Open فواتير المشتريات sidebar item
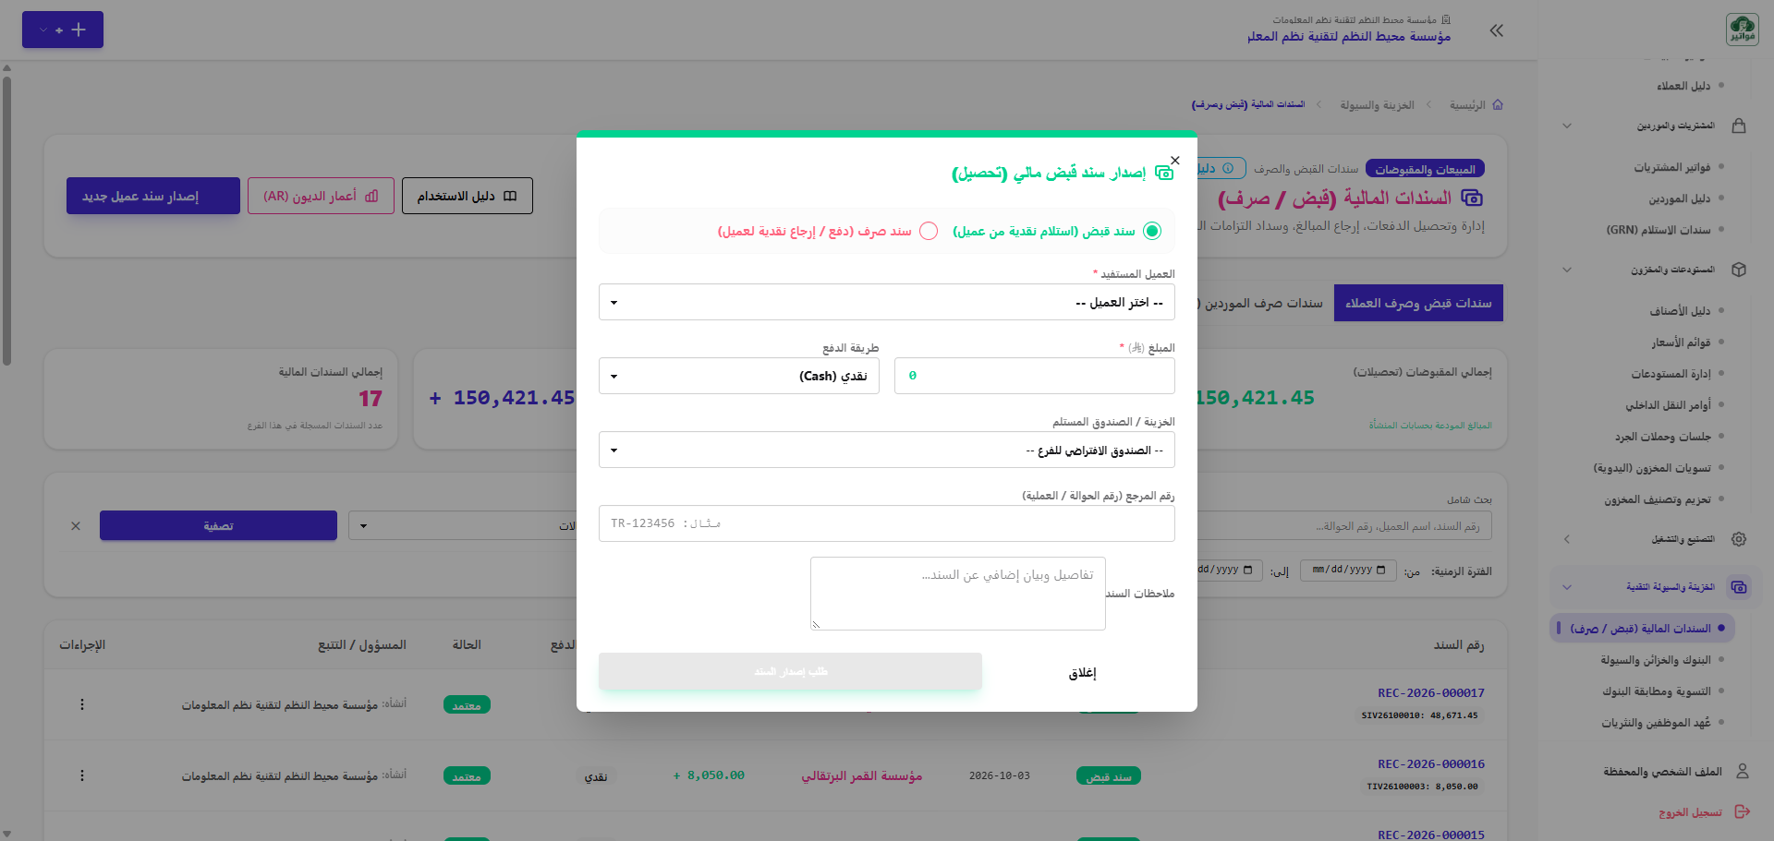Image resolution: width=1774 pixels, height=841 pixels. tap(1672, 167)
